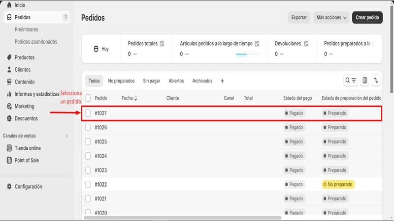Click the Contenido image icon
Image resolution: width=394 pixels, height=221 pixels.
(x=9, y=82)
